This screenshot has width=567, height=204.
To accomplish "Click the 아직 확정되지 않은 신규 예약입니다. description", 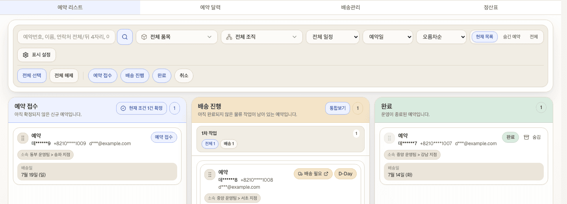I will coord(48,115).
